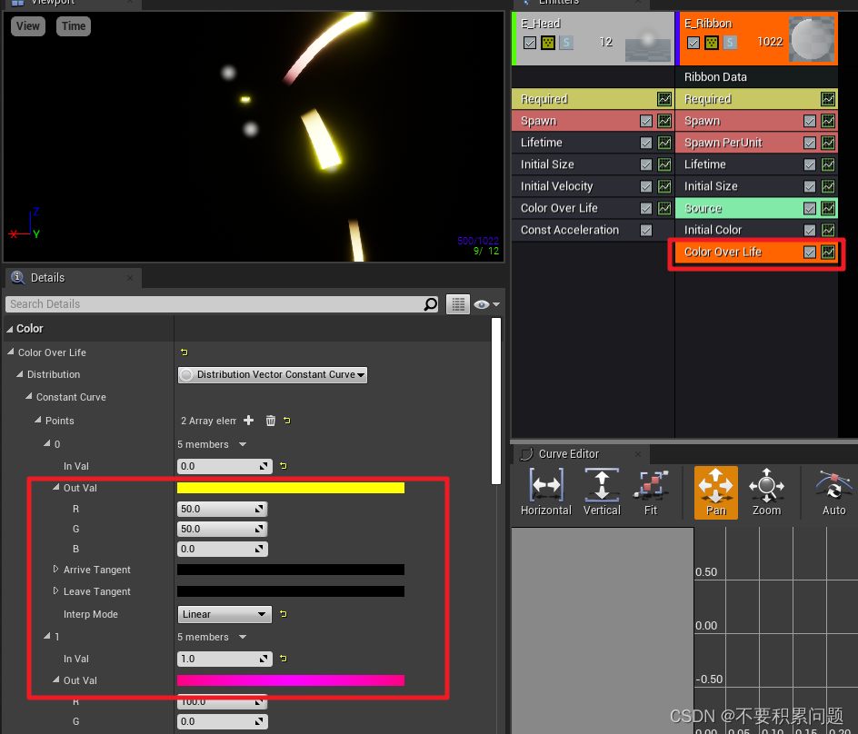Expand point 0 Arrive Tangent
858x734 pixels.
coord(55,570)
